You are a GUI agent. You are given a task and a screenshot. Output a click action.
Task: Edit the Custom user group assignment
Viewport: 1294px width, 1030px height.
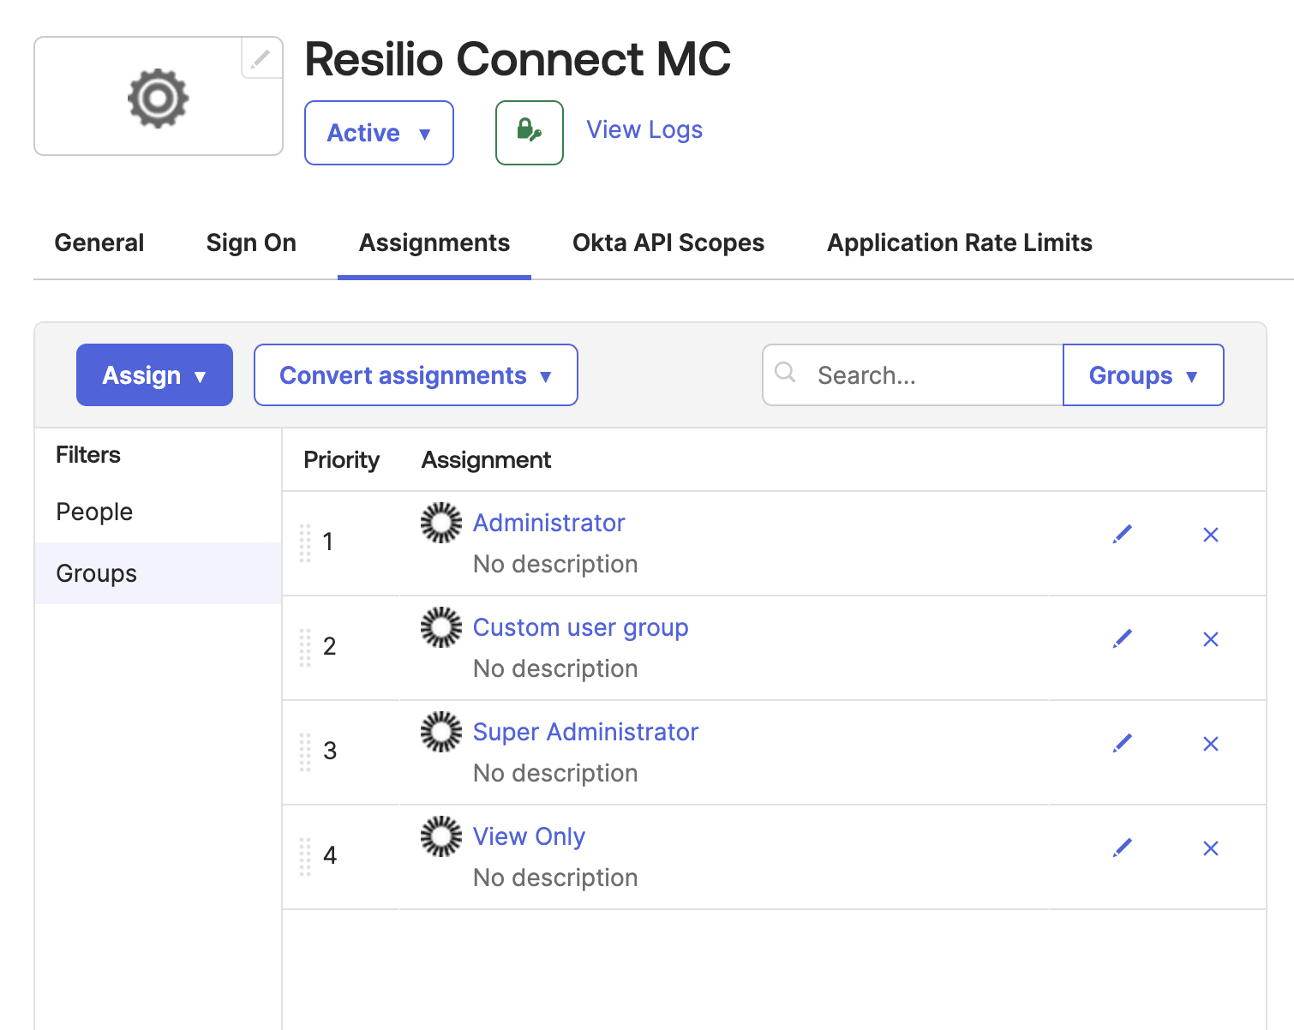point(1122,639)
